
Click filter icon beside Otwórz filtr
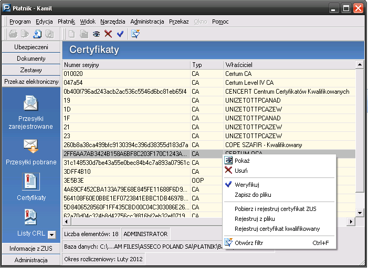click(228, 242)
